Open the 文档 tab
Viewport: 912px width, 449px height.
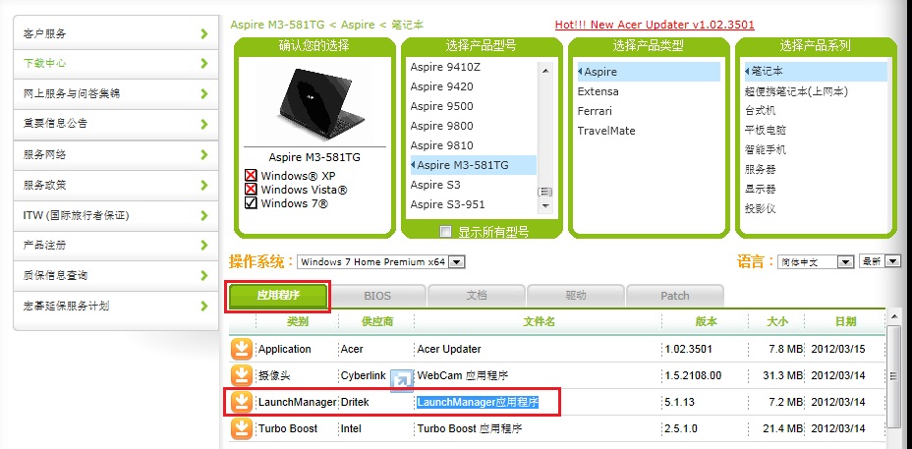coord(477,296)
